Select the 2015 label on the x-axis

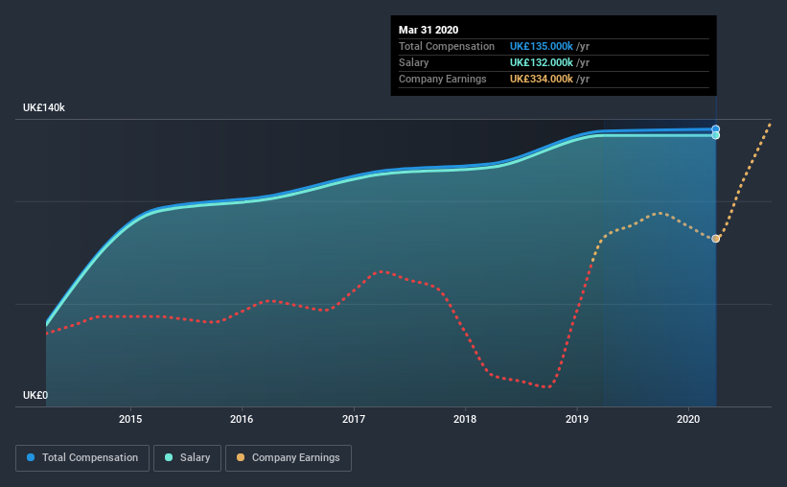pyautogui.click(x=130, y=419)
